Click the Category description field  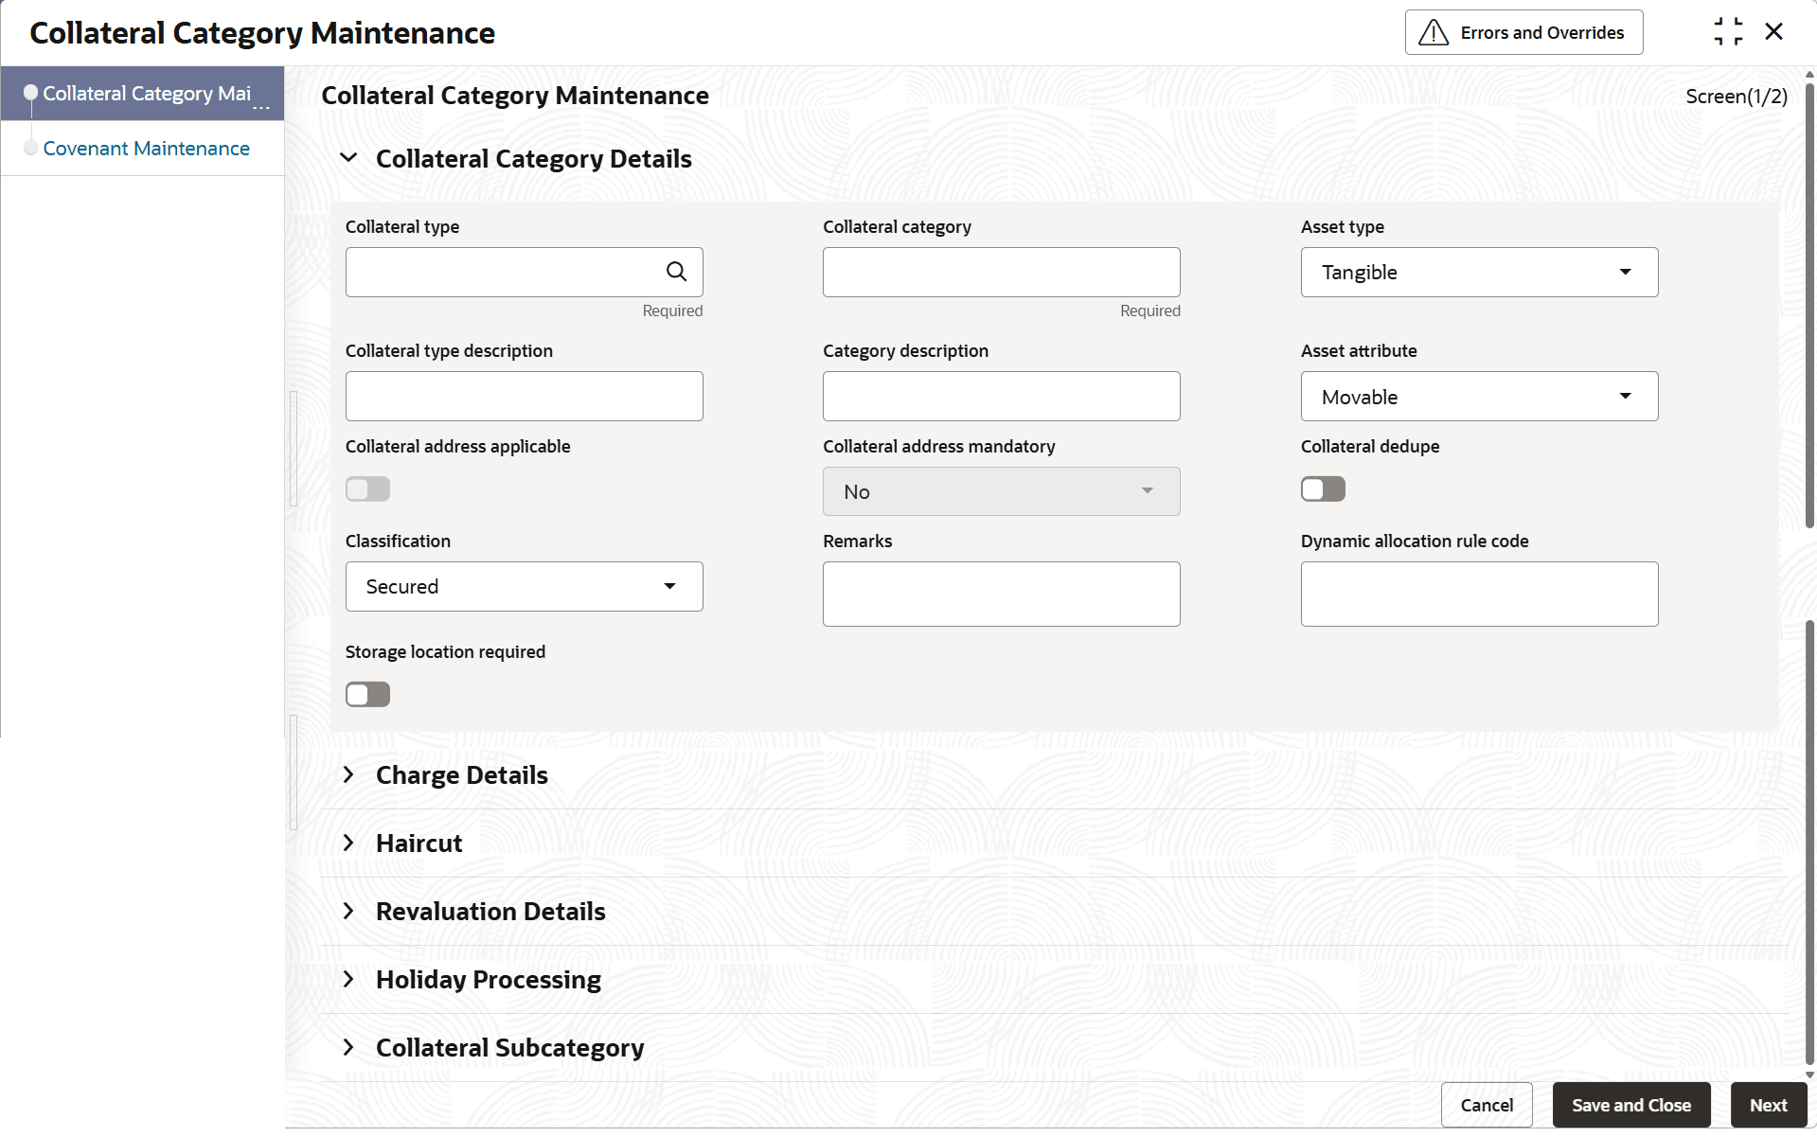pos(1001,397)
